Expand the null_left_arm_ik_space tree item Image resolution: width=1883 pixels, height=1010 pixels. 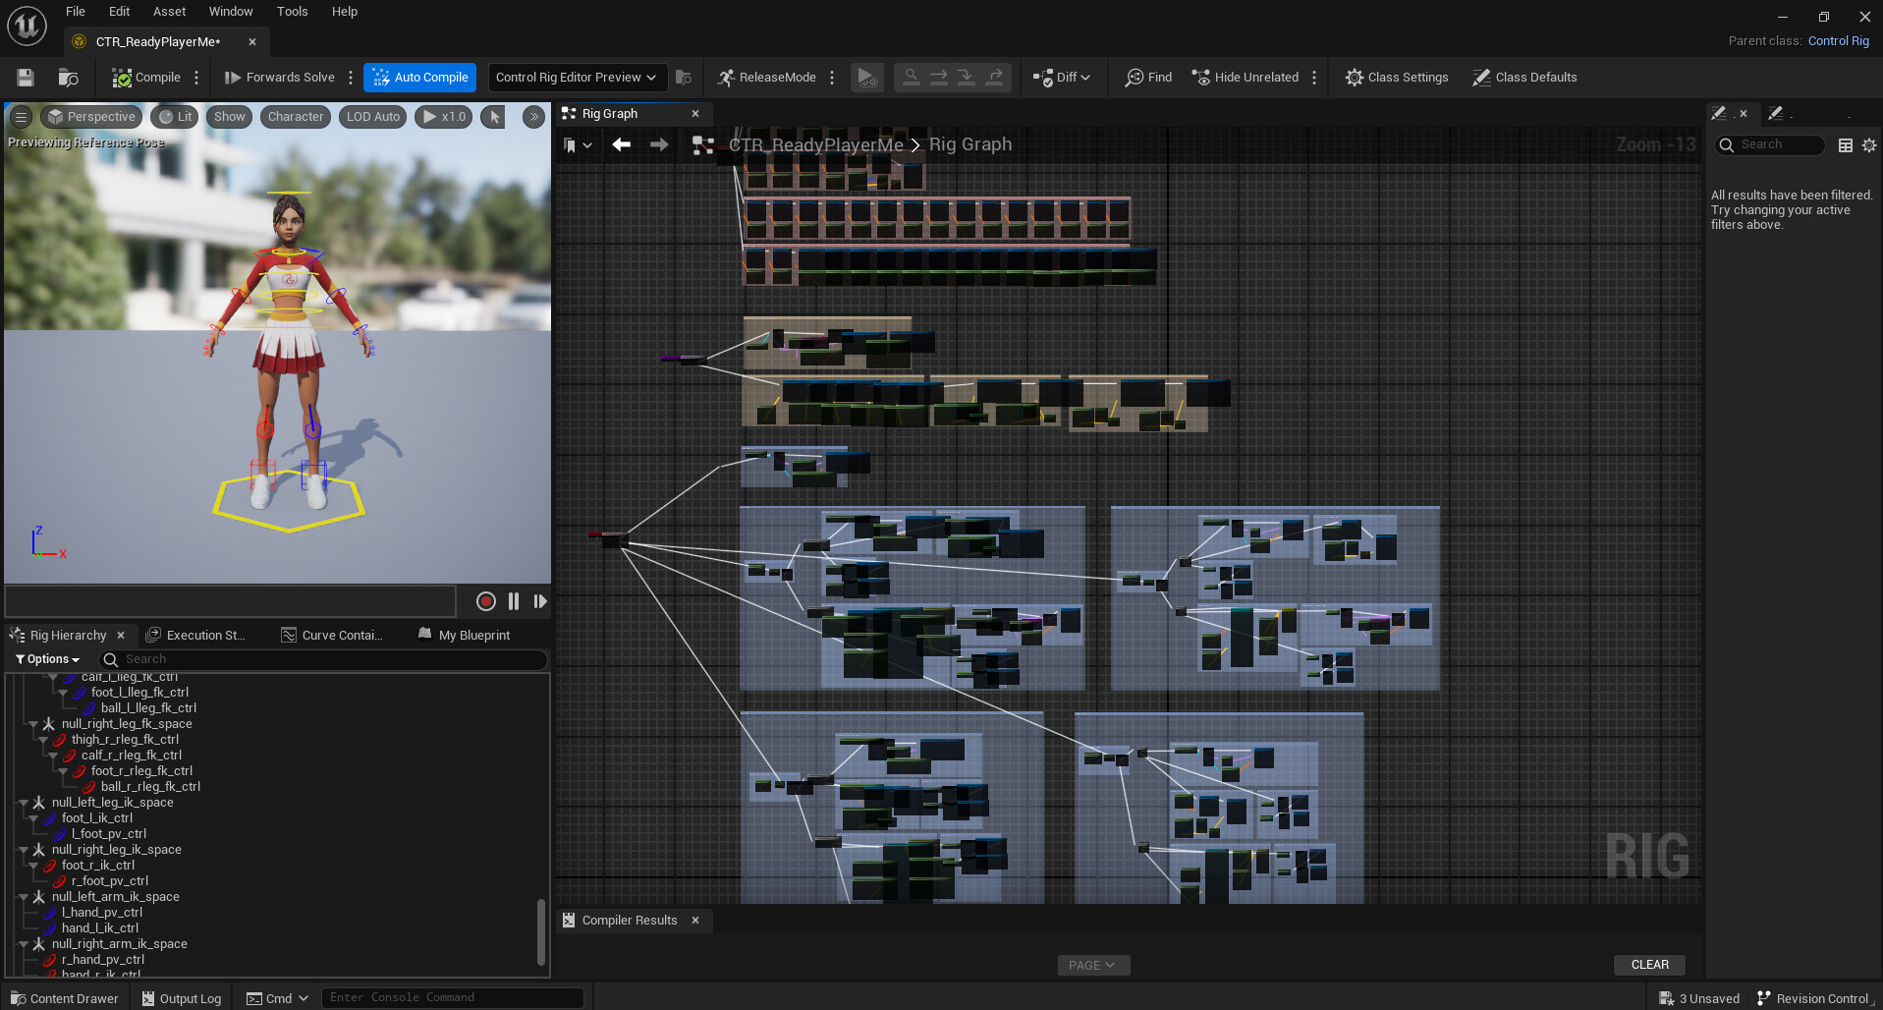24,896
